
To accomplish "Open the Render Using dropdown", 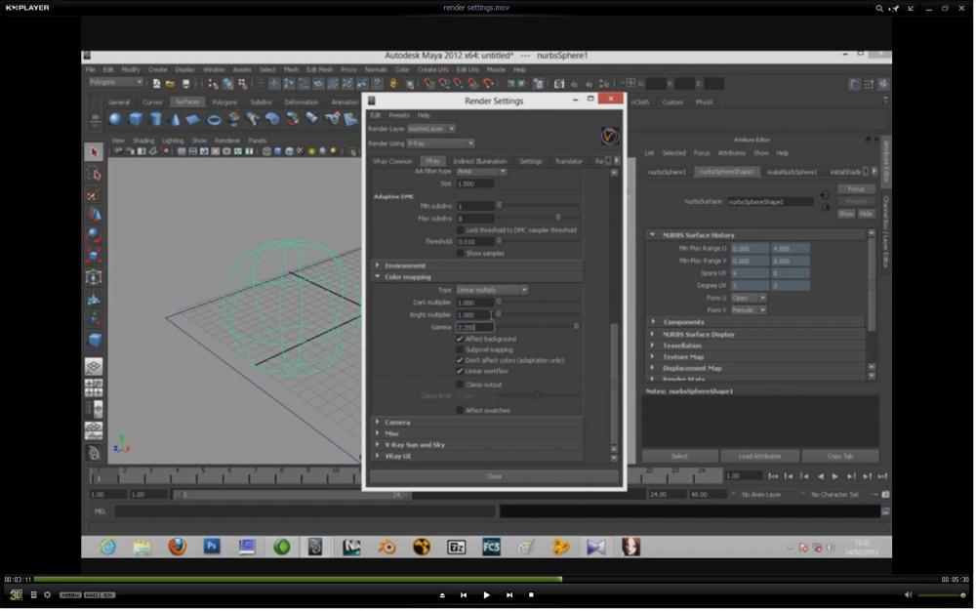I will [440, 143].
